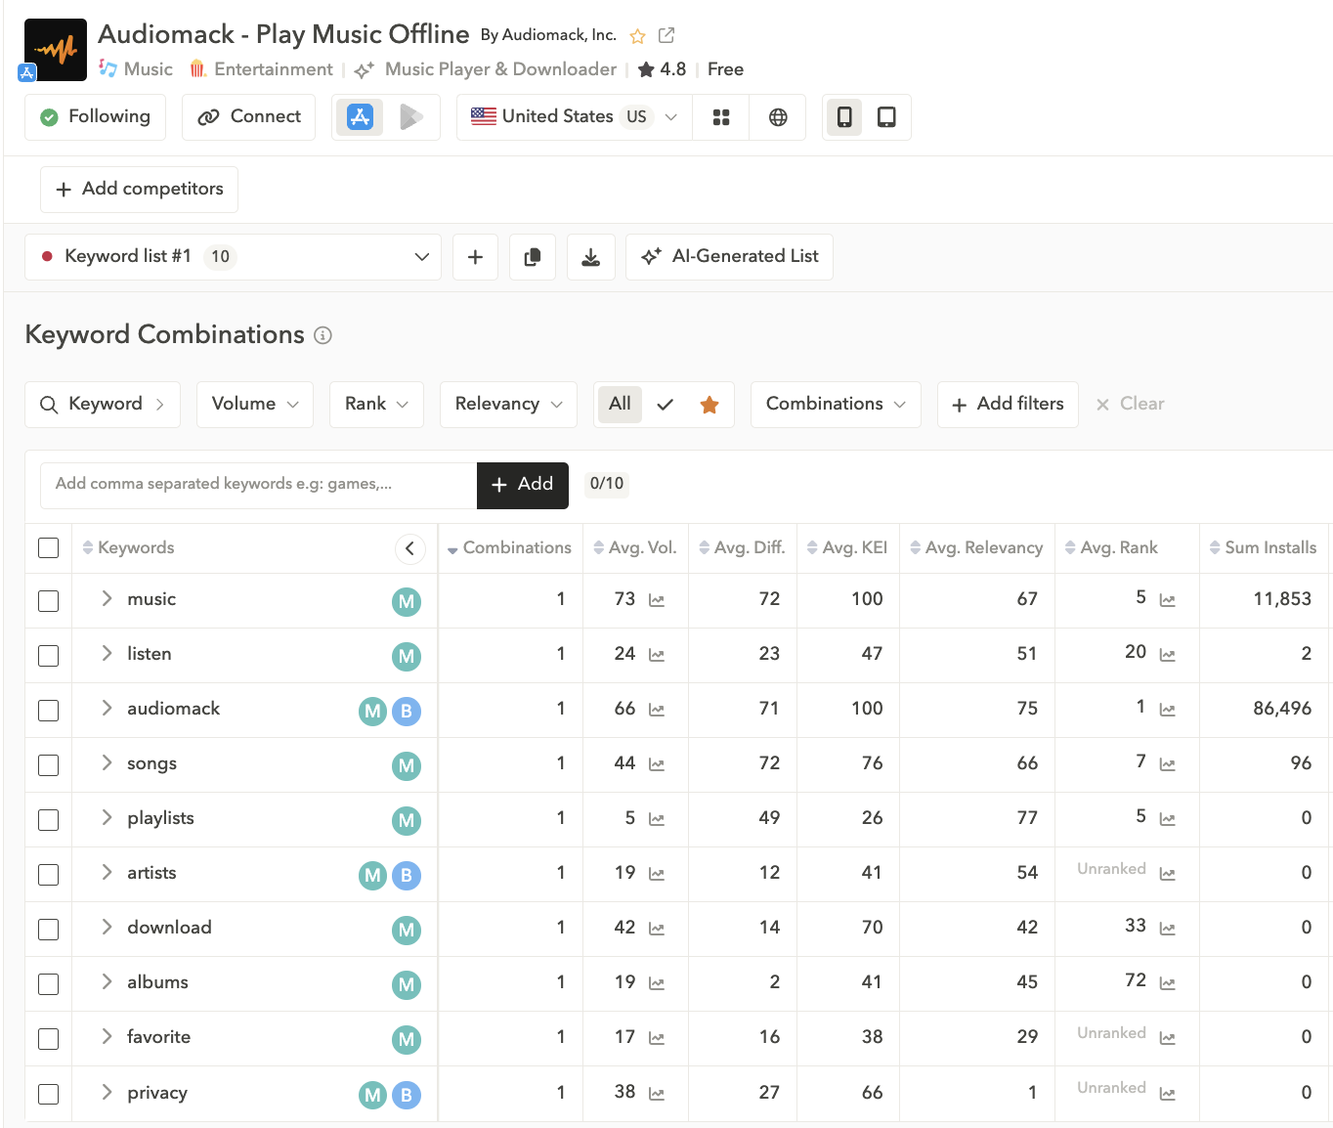Sort by the Avg. Diff. column
The width and height of the screenshot is (1333, 1128).
(743, 548)
